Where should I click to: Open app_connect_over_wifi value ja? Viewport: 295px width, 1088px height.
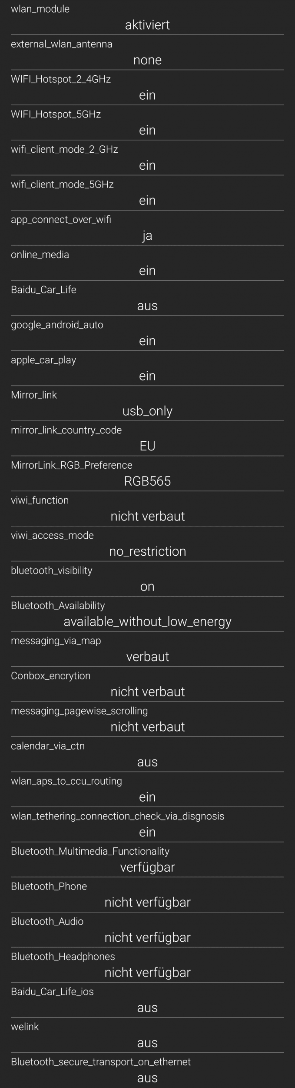147,236
